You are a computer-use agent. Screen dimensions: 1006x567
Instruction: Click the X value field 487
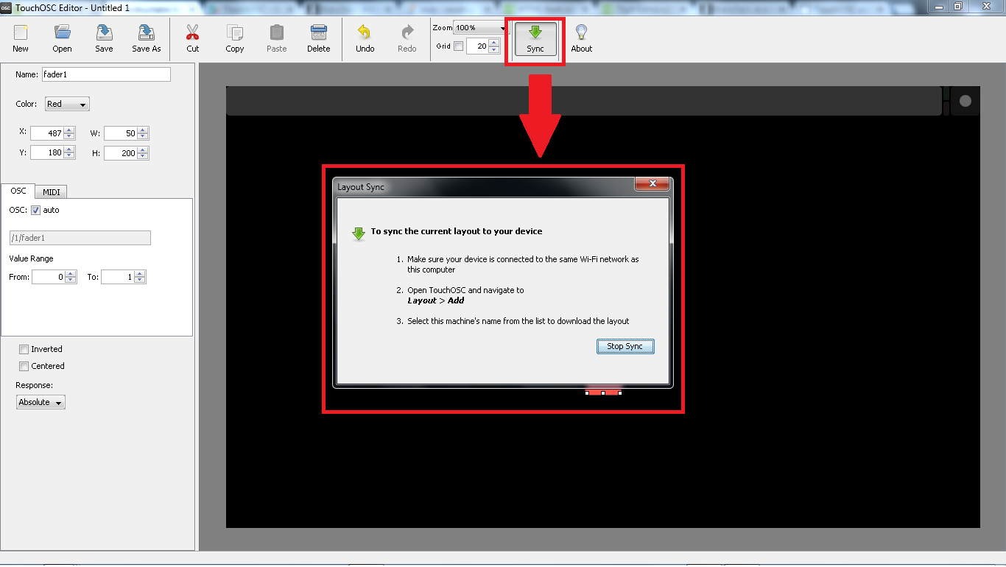tap(47, 133)
